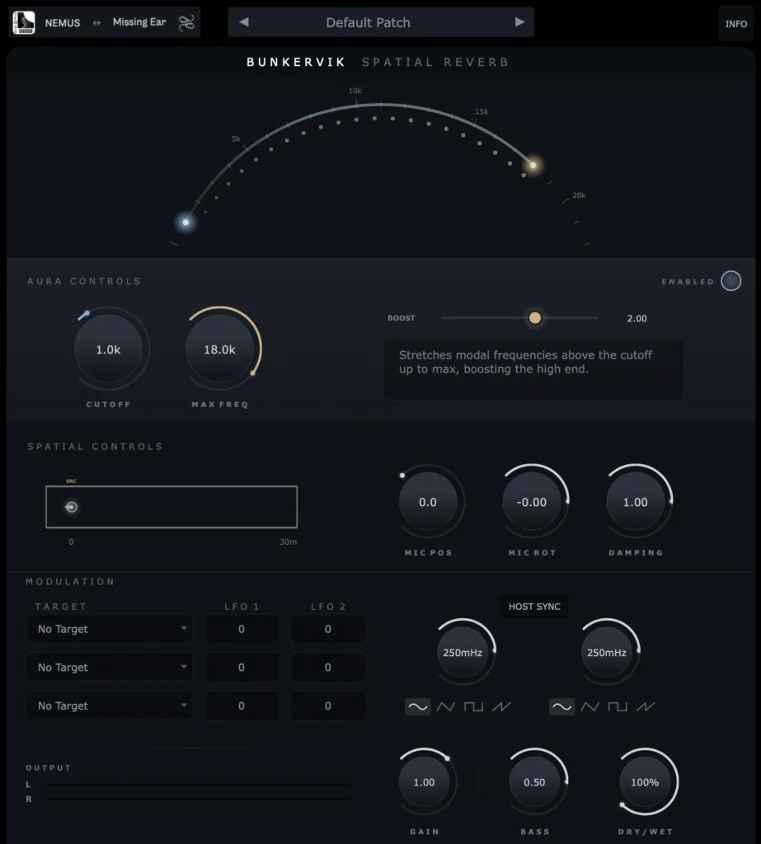Click LFO 2 amount field in first row
This screenshot has height=844, width=761.
[328, 629]
